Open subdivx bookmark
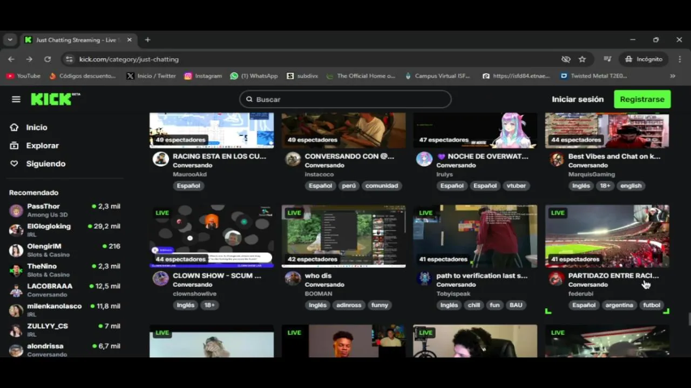 pos(302,76)
